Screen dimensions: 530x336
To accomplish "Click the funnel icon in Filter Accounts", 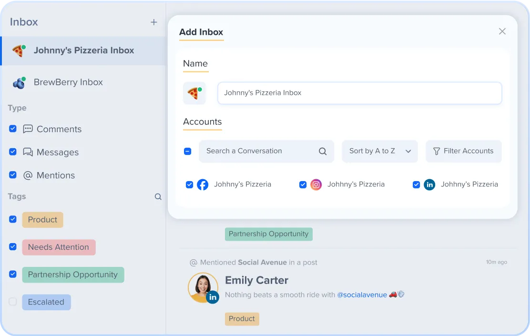I will 437,151.
